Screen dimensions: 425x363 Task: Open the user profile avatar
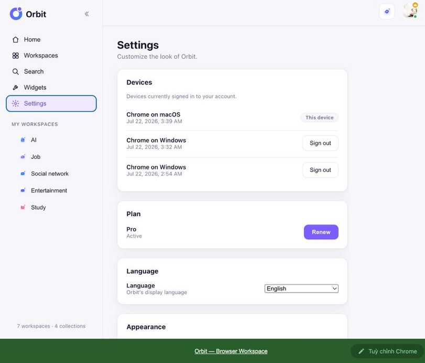click(410, 11)
